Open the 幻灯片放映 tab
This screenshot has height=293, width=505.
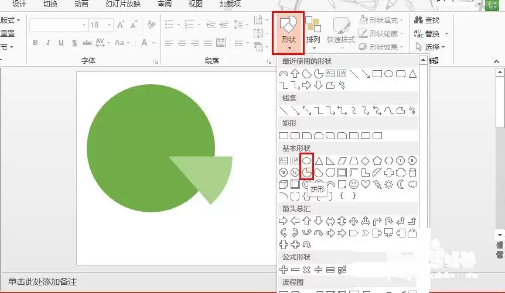(x=123, y=4)
